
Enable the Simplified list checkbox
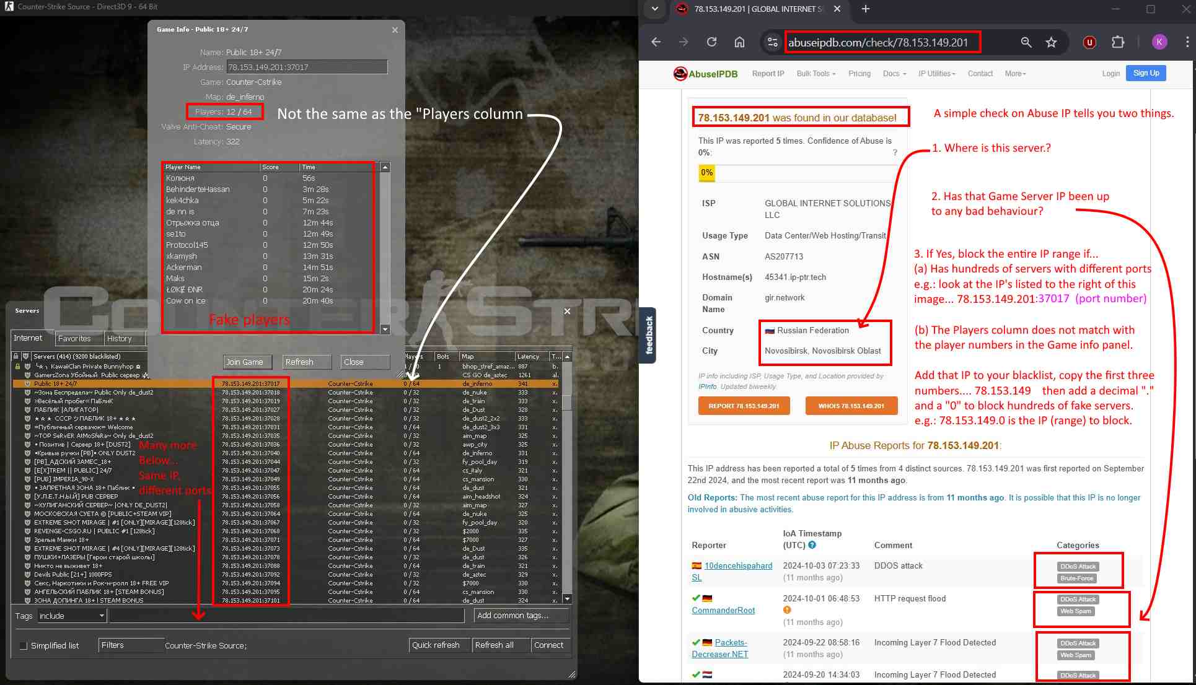(24, 645)
